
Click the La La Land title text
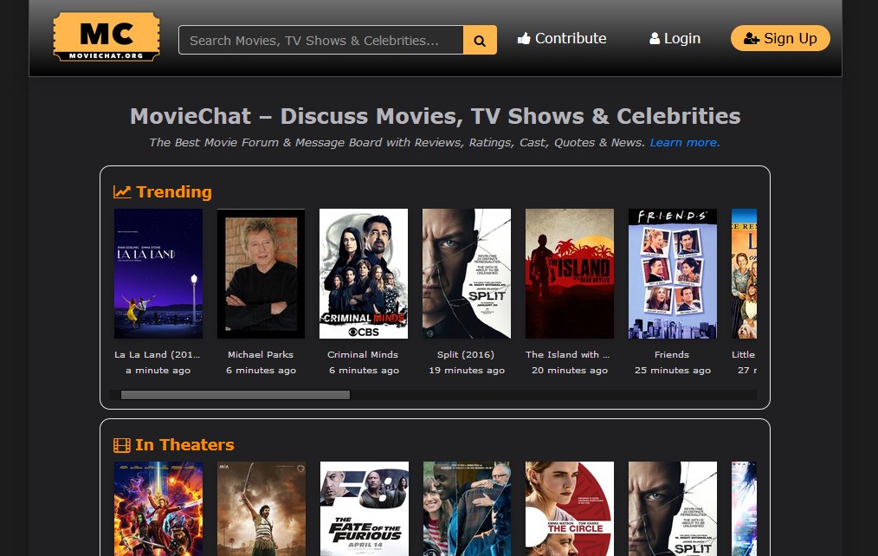pyautogui.click(x=158, y=354)
